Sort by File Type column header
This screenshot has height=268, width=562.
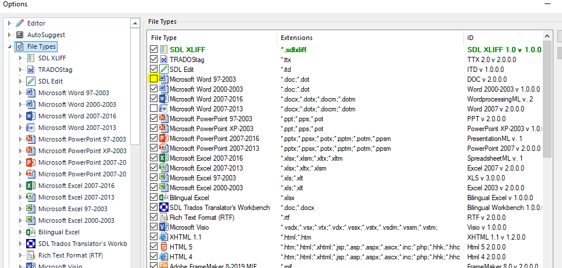click(x=212, y=38)
